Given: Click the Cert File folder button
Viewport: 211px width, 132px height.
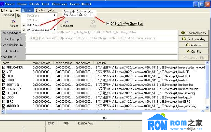Looking at the screenshot, I should (193, 51).
